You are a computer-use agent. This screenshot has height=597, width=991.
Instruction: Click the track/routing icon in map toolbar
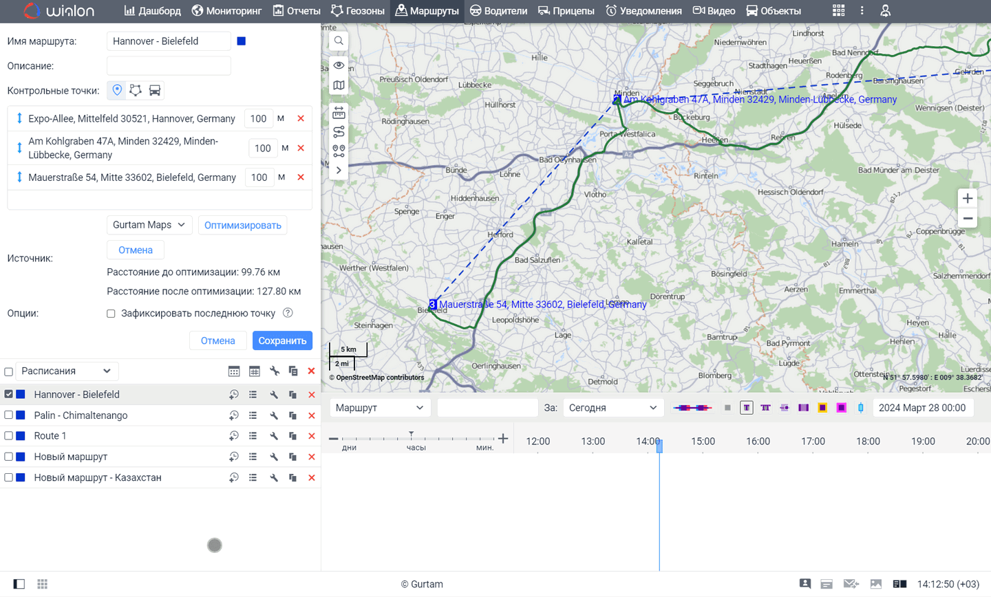click(338, 131)
